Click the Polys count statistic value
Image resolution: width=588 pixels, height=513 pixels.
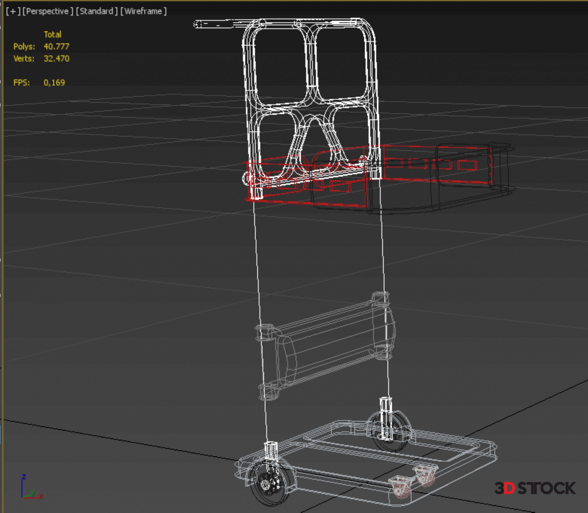[56, 47]
